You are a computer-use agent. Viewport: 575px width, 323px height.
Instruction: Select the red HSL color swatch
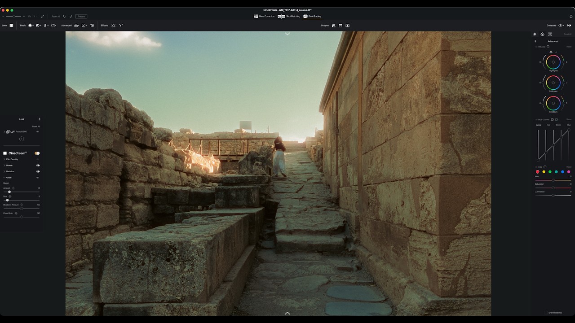538,172
